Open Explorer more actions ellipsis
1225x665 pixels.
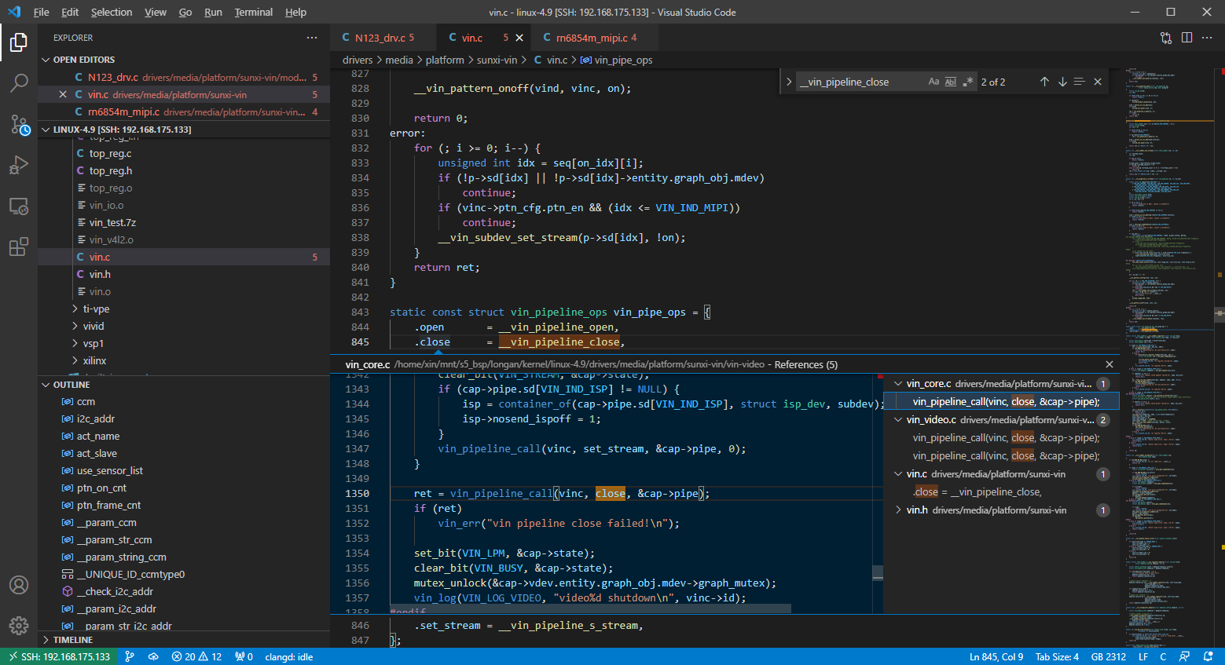coord(312,38)
